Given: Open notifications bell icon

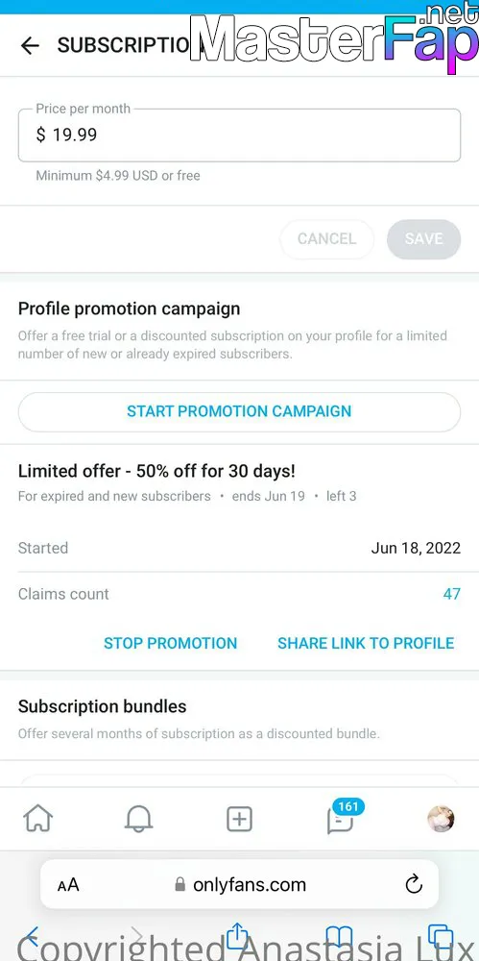Looking at the screenshot, I should (x=138, y=819).
